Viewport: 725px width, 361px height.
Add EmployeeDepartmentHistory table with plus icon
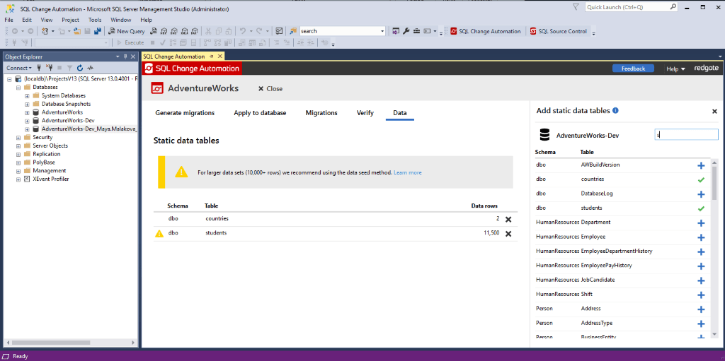point(701,251)
